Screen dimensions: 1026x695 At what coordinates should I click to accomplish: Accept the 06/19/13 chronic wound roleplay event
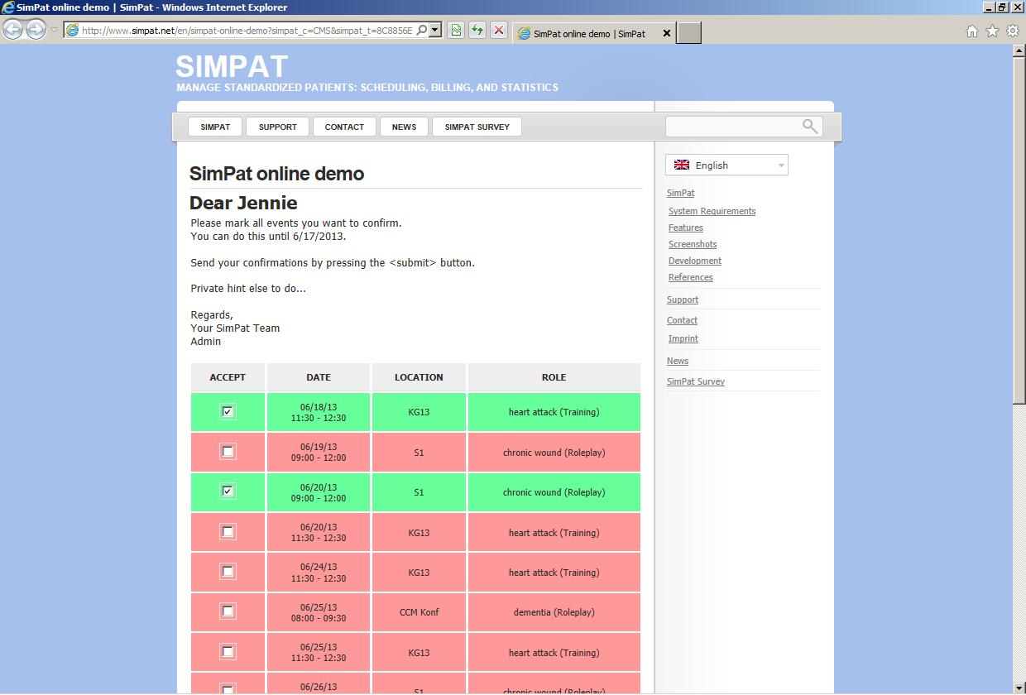pos(228,452)
